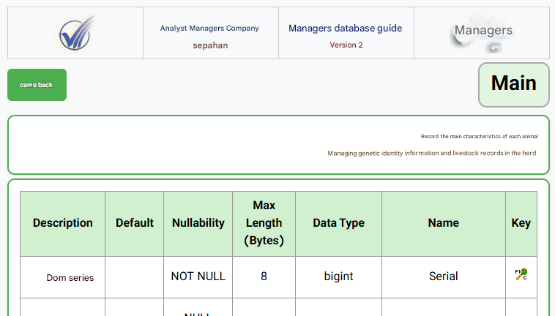Image resolution: width=555 pixels, height=316 pixels.
Task: Click the 'Analyst Managers Company' title
Action: [x=209, y=29]
